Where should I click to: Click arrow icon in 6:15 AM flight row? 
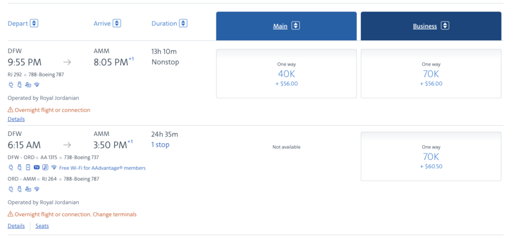coord(67,145)
